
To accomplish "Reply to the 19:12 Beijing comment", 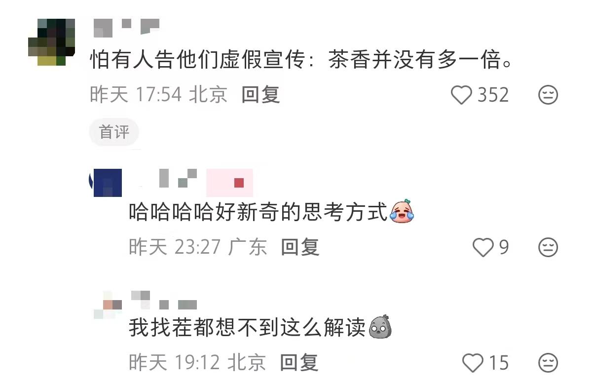I will tap(299, 363).
